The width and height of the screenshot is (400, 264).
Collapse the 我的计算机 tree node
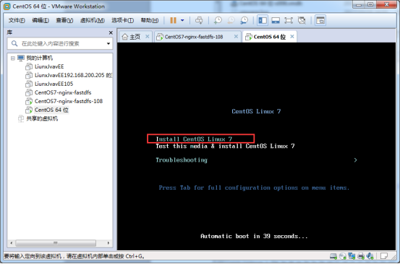[13, 58]
